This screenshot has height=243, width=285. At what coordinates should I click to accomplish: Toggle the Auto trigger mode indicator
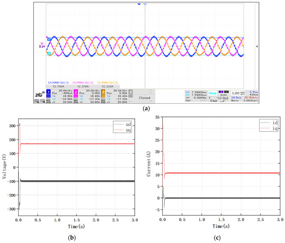pos(223,95)
